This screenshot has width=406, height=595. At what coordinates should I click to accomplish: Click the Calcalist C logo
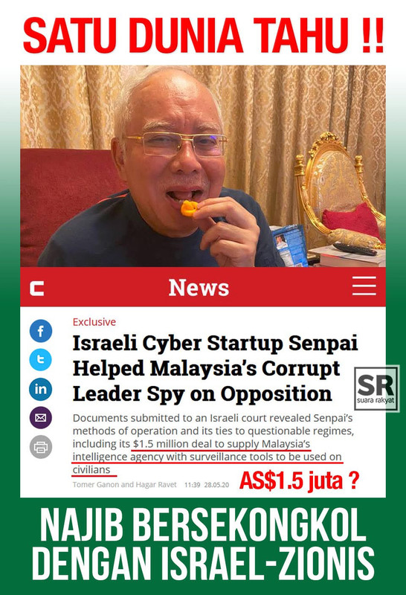(36, 289)
